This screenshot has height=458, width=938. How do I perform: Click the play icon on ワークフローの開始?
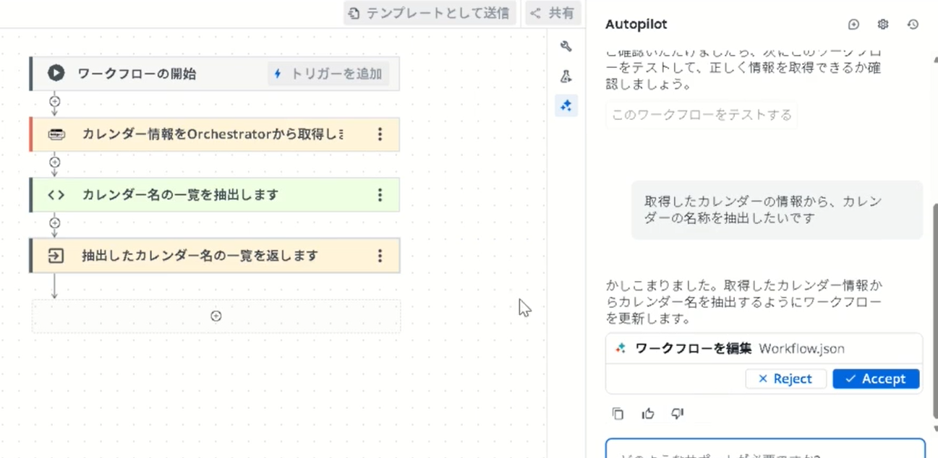pos(56,73)
